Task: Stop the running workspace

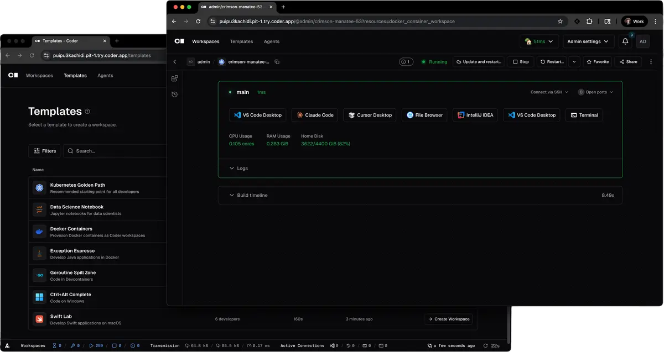Action: click(521, 62)
